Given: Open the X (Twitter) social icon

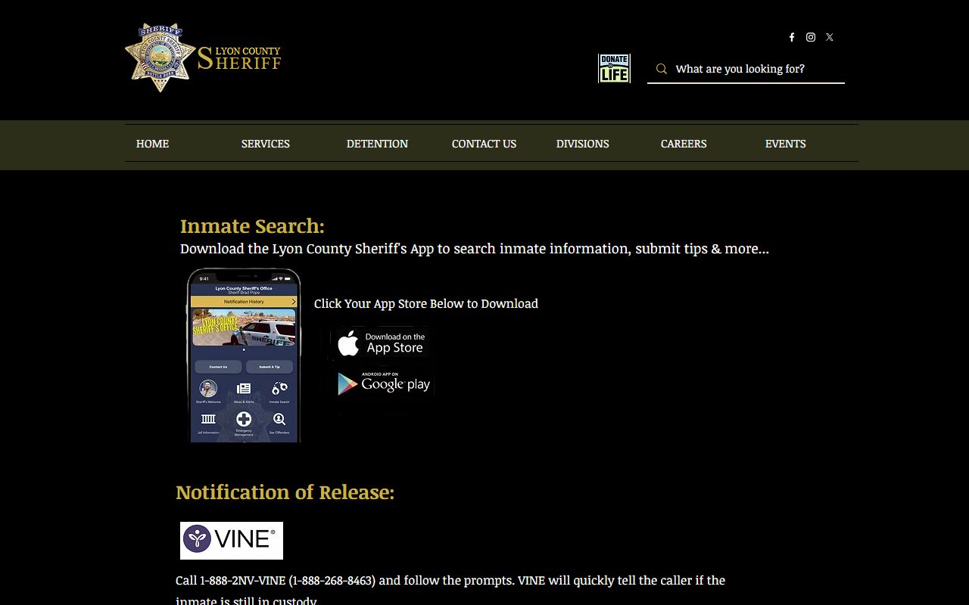Looking at the screenshot, I should click(x=830, y=37).
